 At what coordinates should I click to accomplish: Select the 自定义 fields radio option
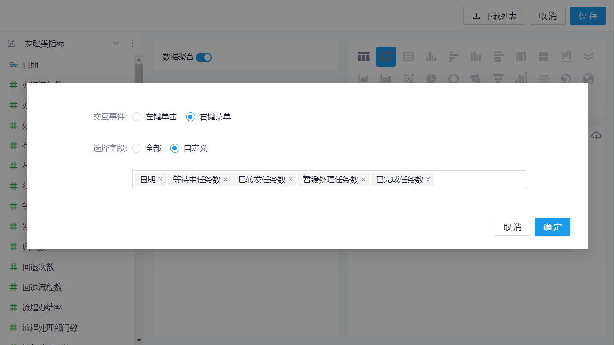pos(175,148)
